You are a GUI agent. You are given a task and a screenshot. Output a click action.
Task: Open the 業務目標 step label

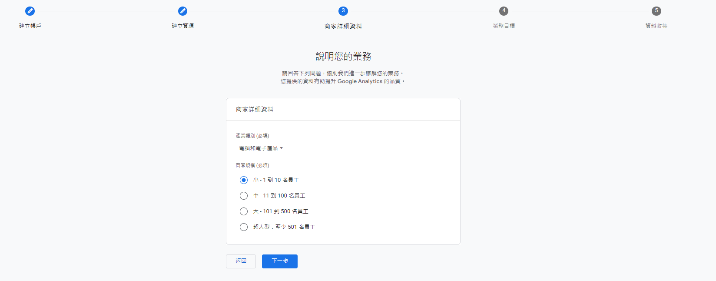(x=504, y=26)
